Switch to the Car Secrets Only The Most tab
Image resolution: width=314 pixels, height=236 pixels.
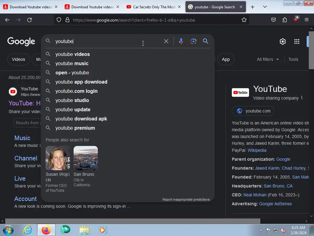[154, 7]
